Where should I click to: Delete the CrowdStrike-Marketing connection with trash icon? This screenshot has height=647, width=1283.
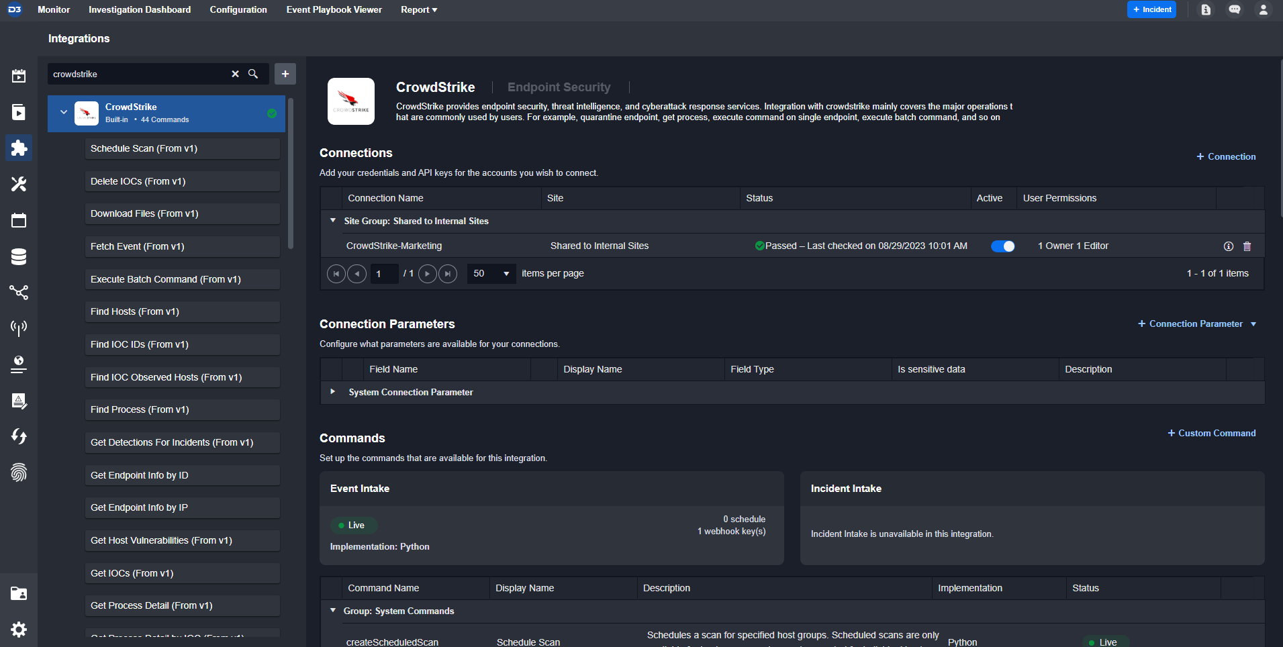[1247, 246]
